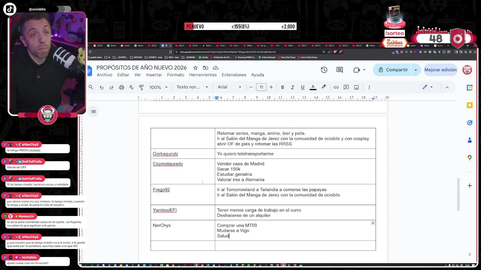This screenshot has height=270, width=481.
Task: Show all comments panel
Action: pyautogui.click(x=340, y=70)
